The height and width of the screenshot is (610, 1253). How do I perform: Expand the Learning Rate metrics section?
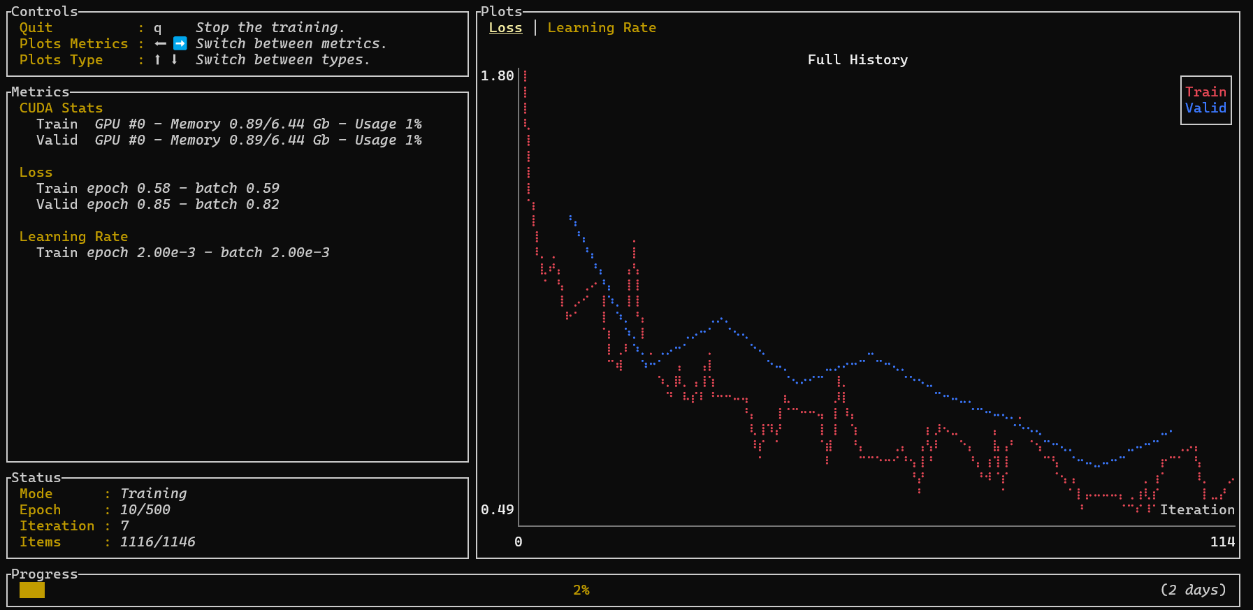click(73, 237)
